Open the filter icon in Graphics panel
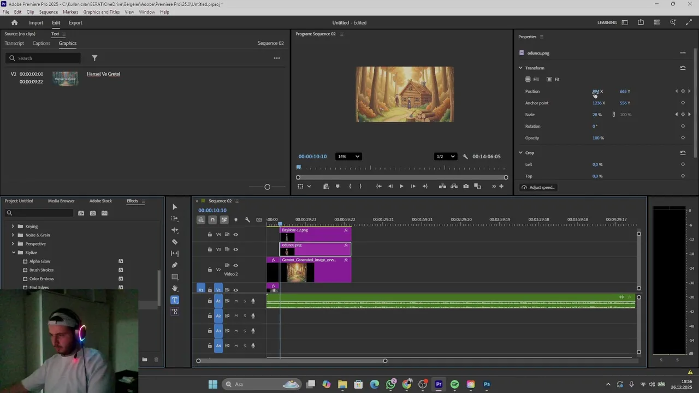 (x=94, y=58)
